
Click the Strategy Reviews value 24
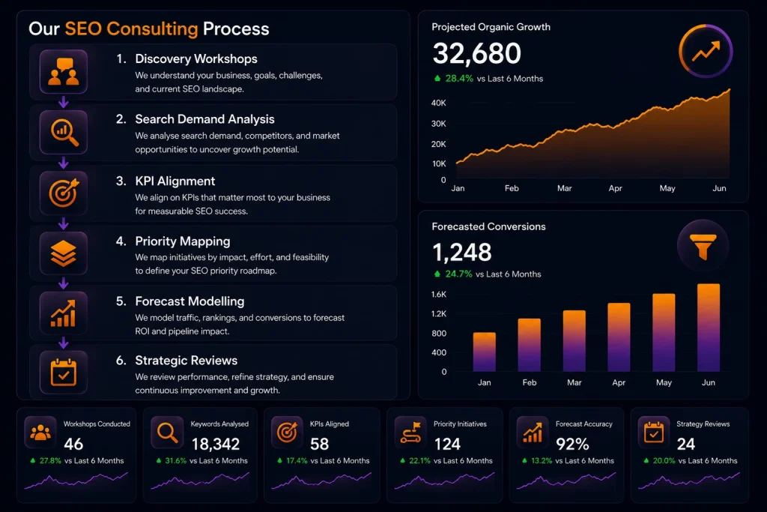[686, 444]
